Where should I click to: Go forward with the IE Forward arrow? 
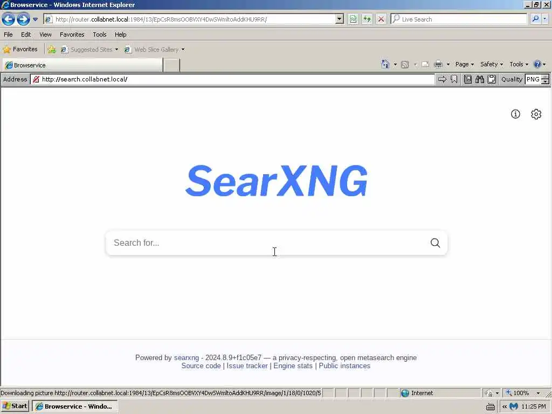click(23, 19)
